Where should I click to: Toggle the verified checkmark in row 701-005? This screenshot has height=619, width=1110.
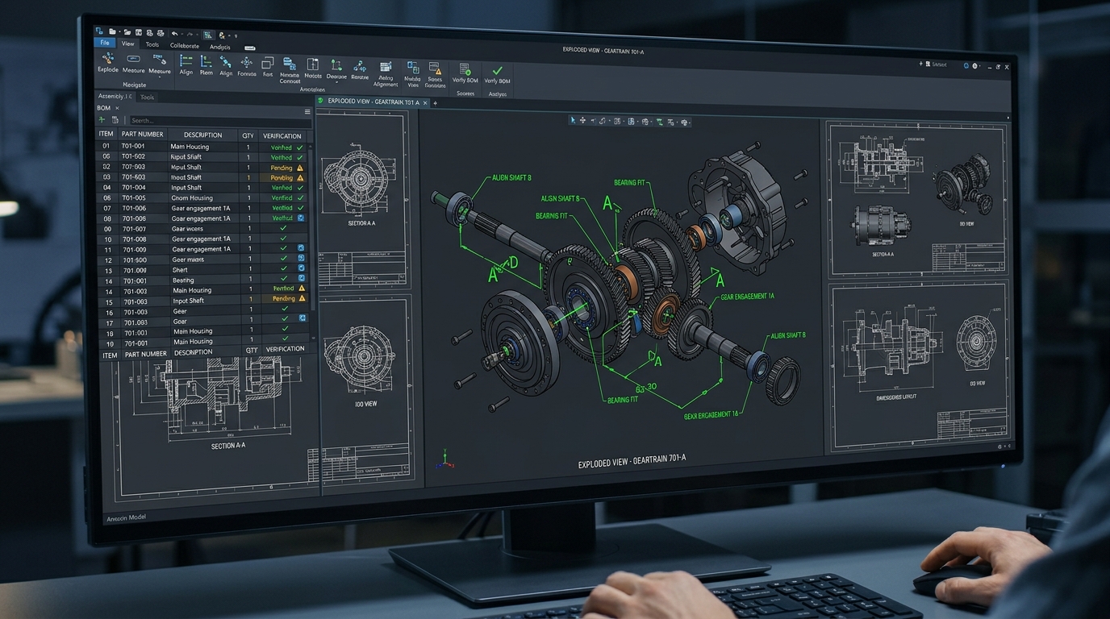[300, 198]
